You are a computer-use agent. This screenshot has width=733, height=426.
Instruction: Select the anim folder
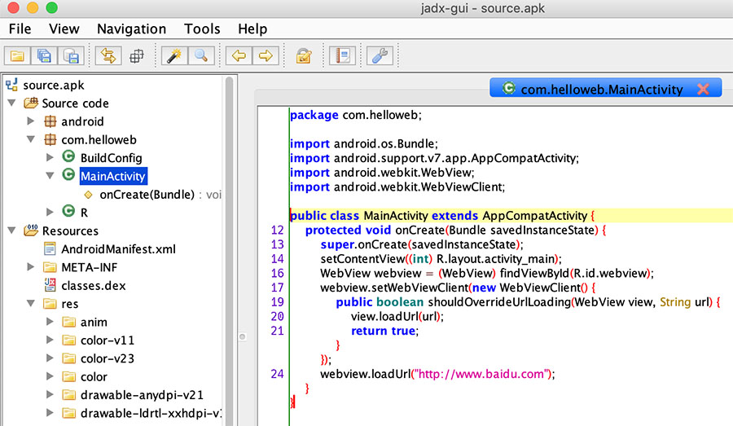pos(94,322)
